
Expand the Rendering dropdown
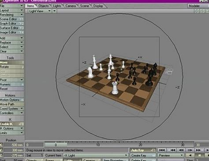click(12, 15)
